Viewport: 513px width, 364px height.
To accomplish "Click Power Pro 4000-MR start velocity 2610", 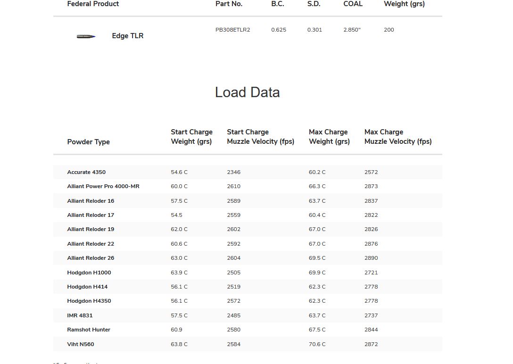I will 233,186.
